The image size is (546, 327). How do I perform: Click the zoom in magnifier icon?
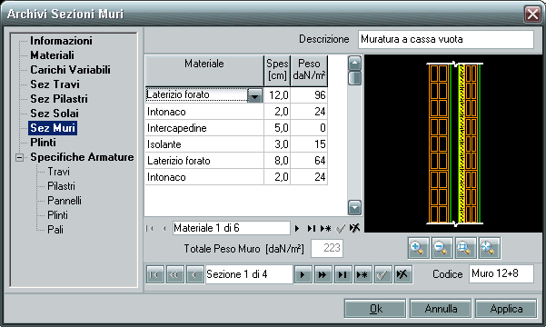pyautogui.click(x=418, y=248)
